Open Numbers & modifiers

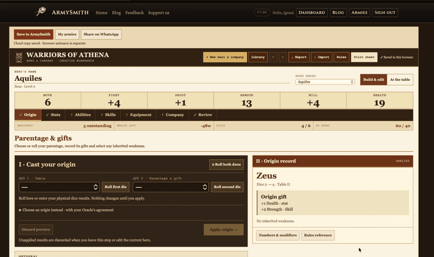tap(278, 235)
